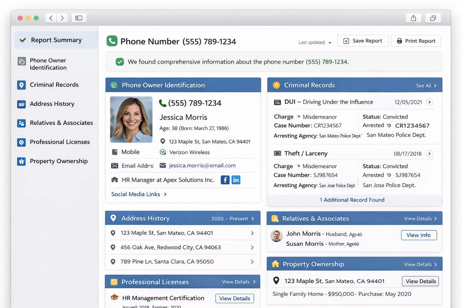Viewport: 462px width, 308px height.
Task: Click the green phone icon beside the page title
Action: point(112,41)
